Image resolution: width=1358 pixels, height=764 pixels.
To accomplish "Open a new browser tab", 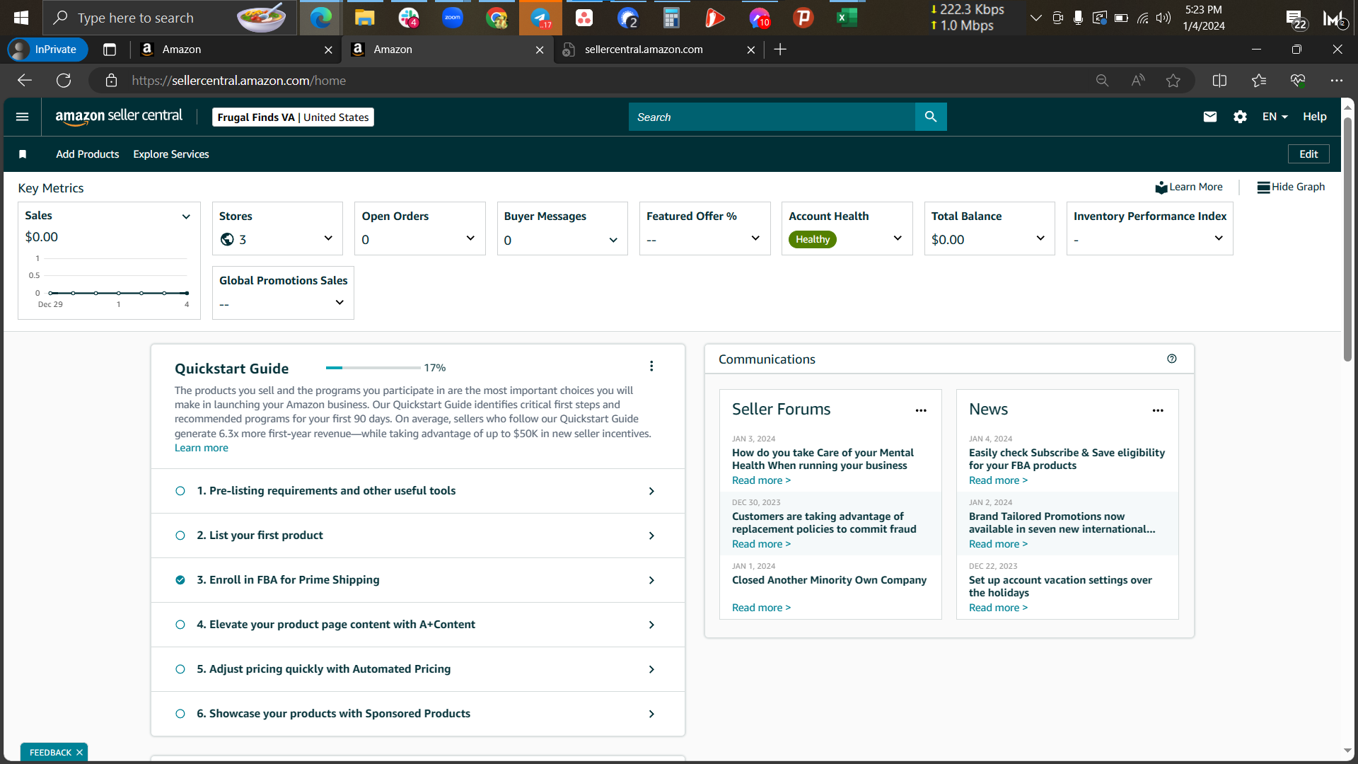I will coord(780,50).
